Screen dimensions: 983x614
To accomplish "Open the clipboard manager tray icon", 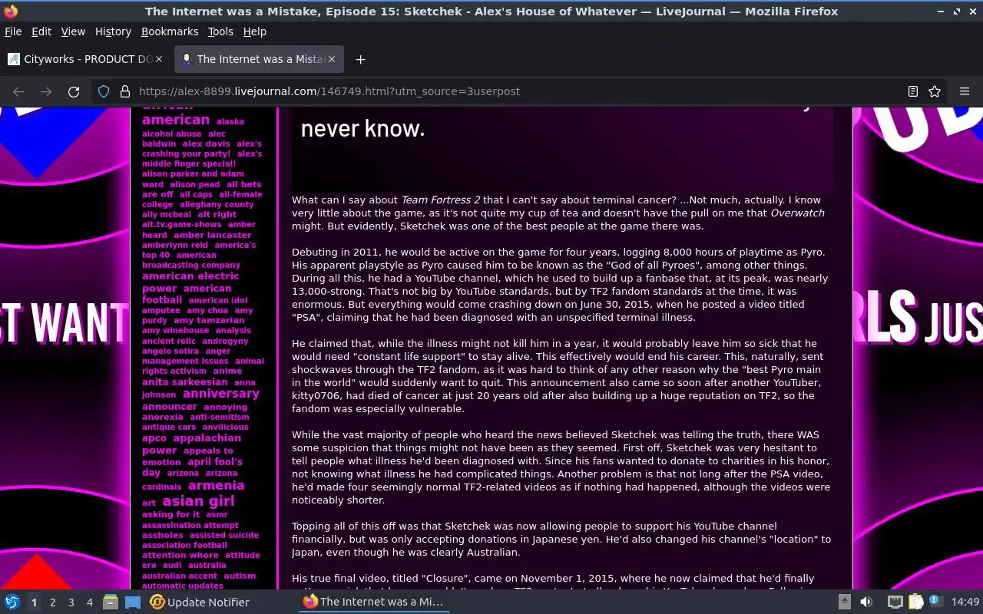I will pyautogui.click(x=916, y=602).
